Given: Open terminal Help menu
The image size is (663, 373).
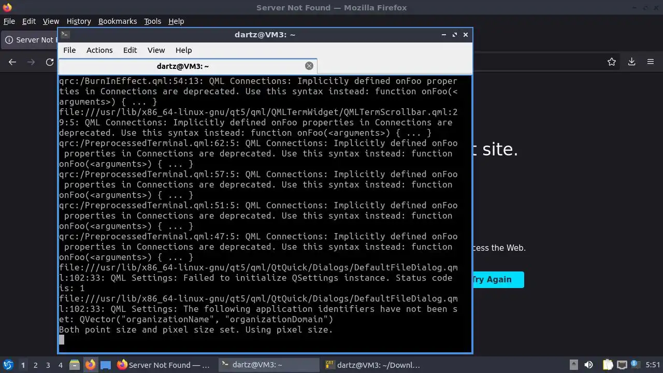Looking at the screenshot, I should [x=184, y=50].
